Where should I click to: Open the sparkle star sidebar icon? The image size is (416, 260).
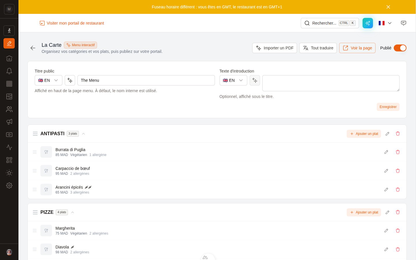coord(9,173)
